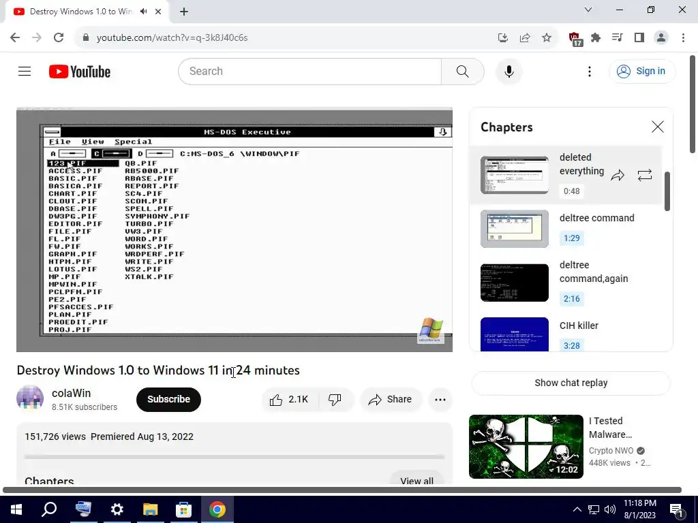The width and height of the screenshot is (698, 523).
Task: Select the 2:16 chapter timestamp
Action: tap(572, 298)
